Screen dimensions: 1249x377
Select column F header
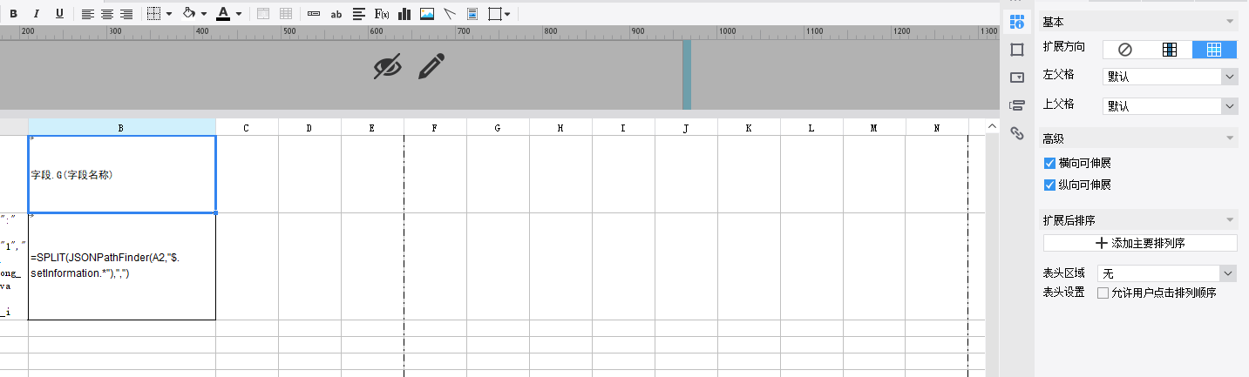point(435,128)
